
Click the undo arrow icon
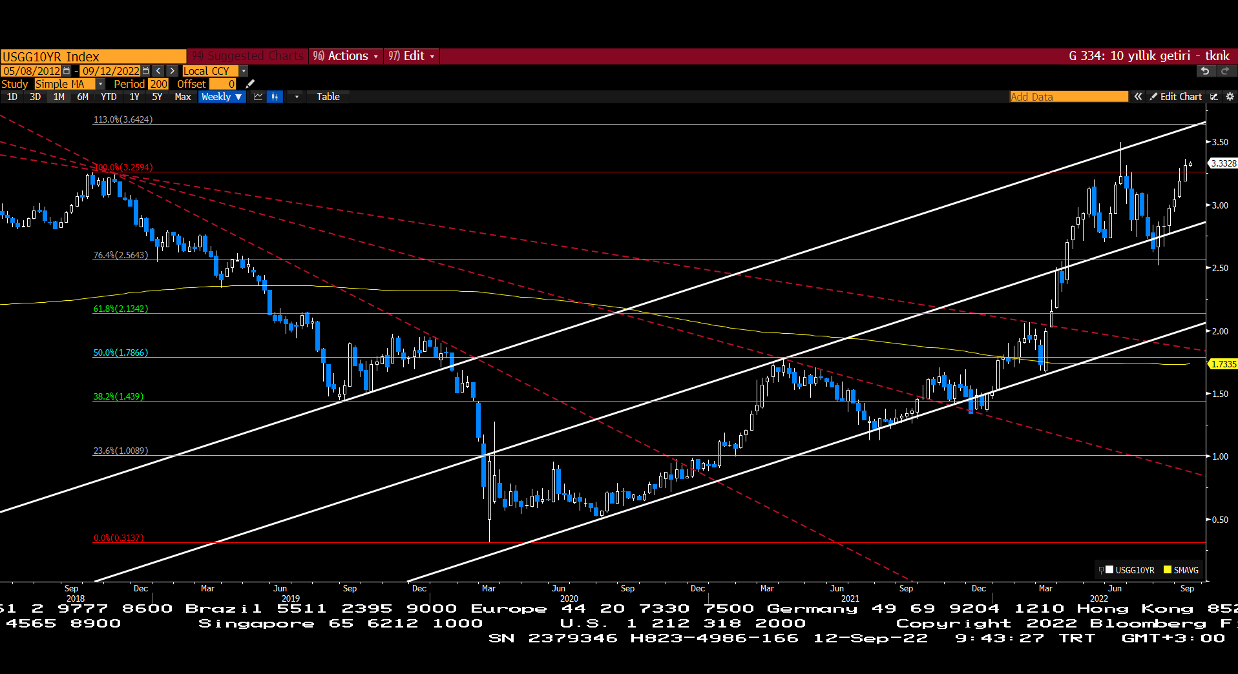click(1205, 71)
